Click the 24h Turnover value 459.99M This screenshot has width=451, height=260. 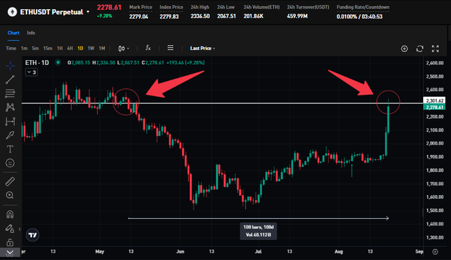click(x=297, y=17)
